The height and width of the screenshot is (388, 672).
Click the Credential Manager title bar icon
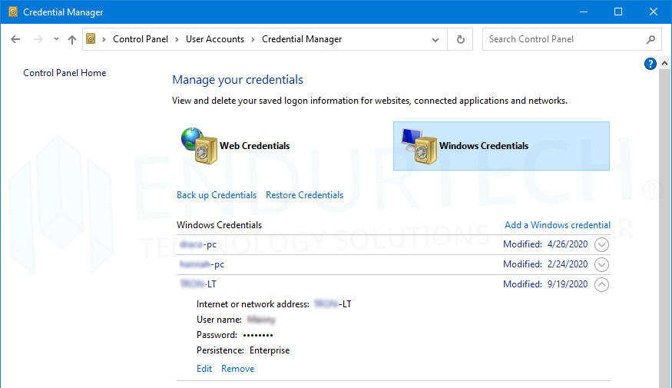pos(13,12)
